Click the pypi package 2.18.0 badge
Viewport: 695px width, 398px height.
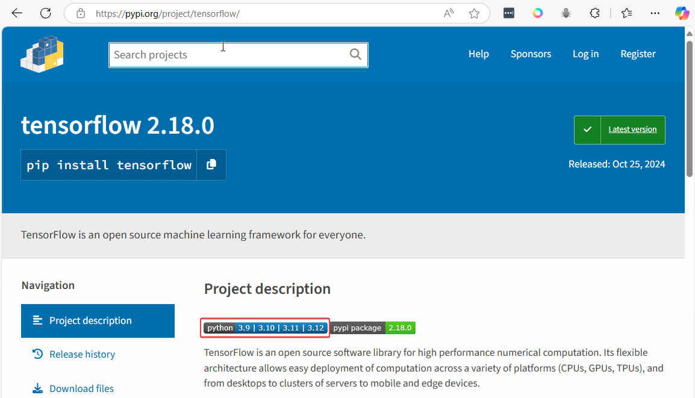pyautogui.click(x=373, y=328)
